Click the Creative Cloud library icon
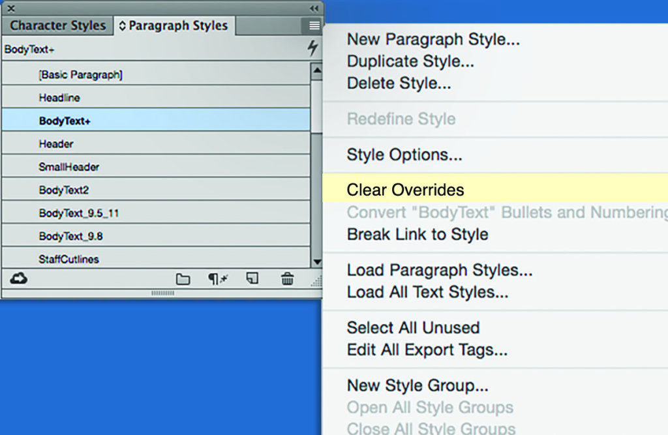The image size is (668, 435). (19, 278)
